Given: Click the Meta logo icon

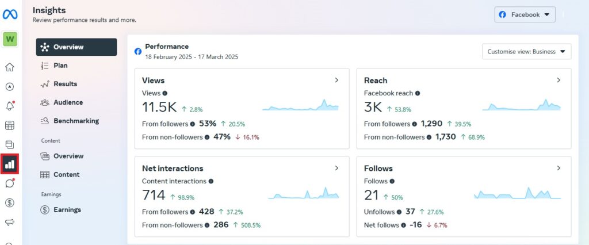Looking at the screenshot, I should 10,14.
